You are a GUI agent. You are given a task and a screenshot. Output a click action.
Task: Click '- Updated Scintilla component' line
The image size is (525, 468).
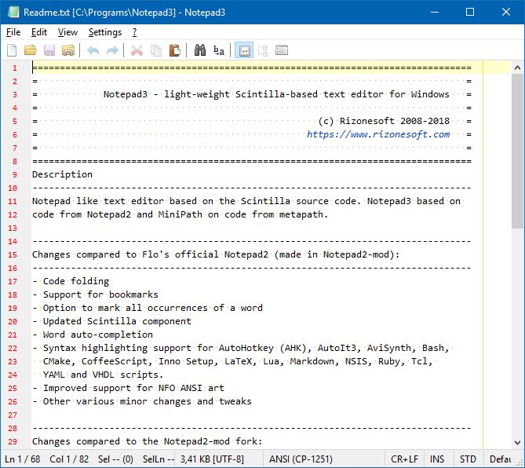(112, 321)
